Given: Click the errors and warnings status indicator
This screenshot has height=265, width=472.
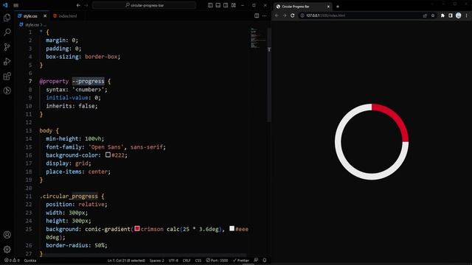Looking at the screenshot, I should point(12,261).
